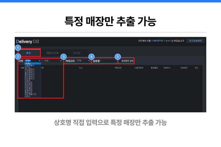This screenshot has height=147, width=221.
Task: Open the 카테고리 dropdown
Action: 83,61
